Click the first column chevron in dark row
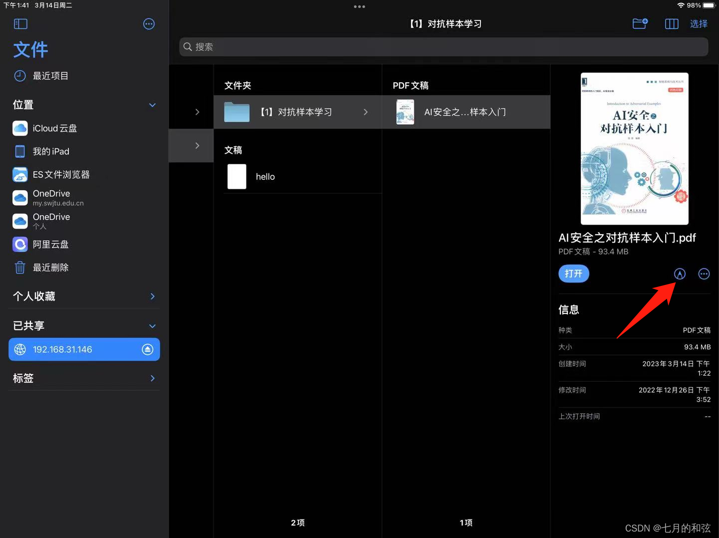The image size is (719, 538). click(197, 112)
